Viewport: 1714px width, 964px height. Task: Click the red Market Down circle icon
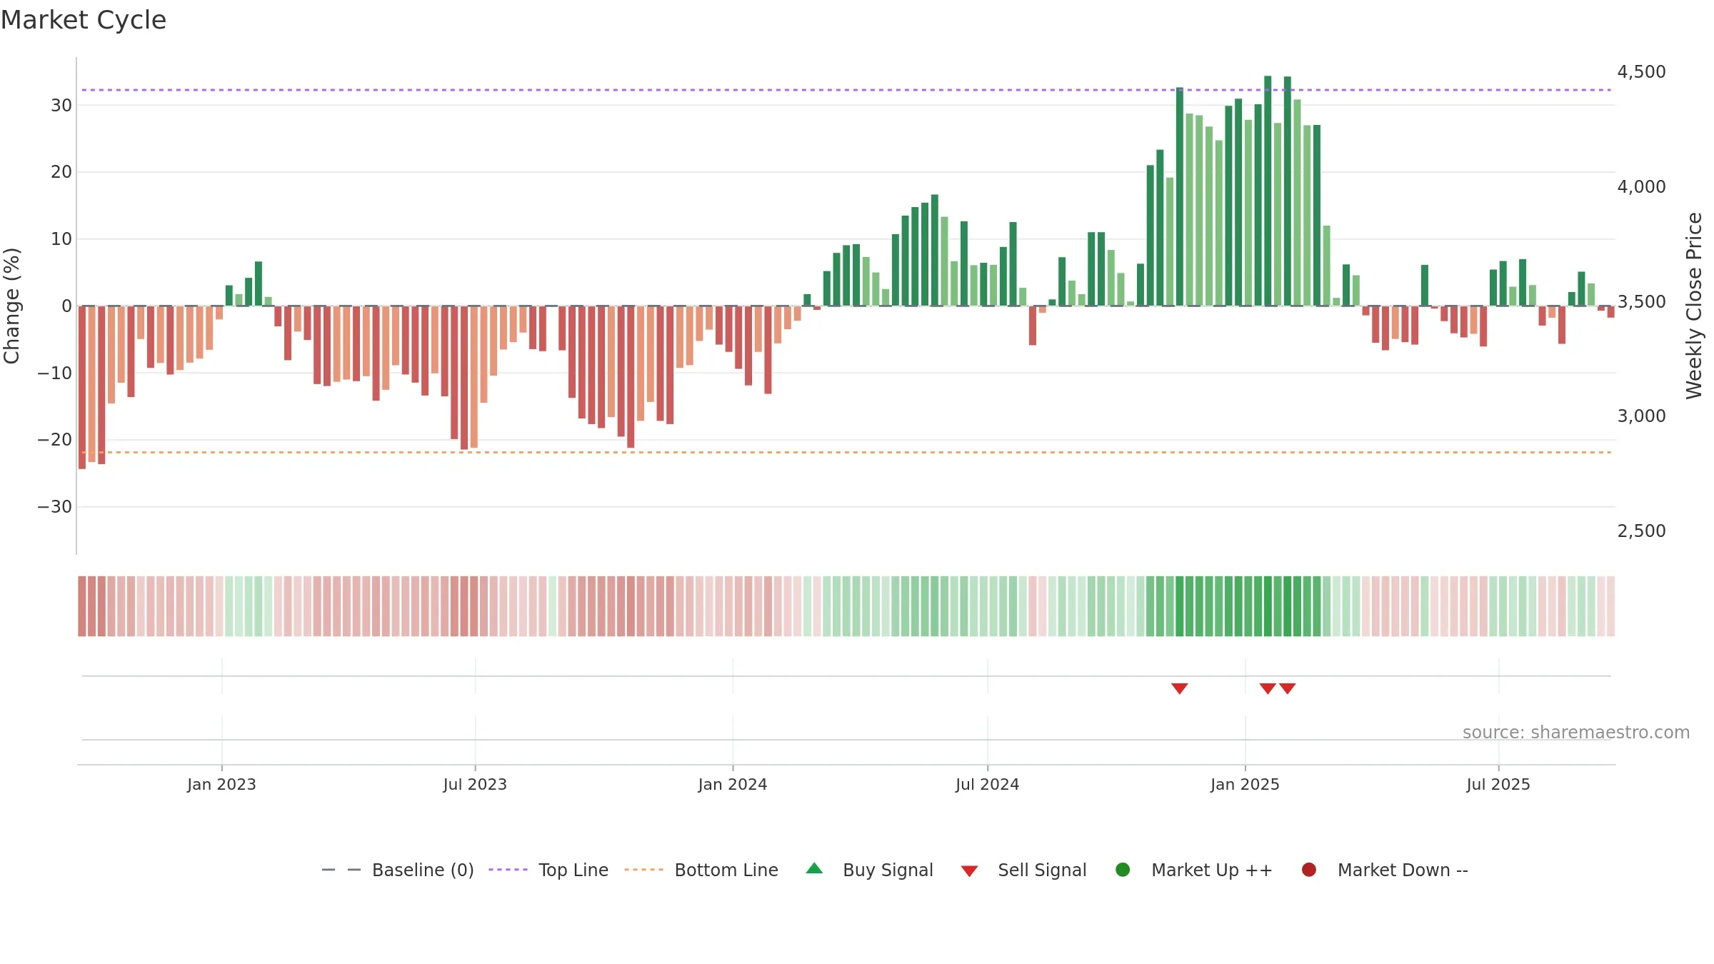click(x=1309, y=870)
